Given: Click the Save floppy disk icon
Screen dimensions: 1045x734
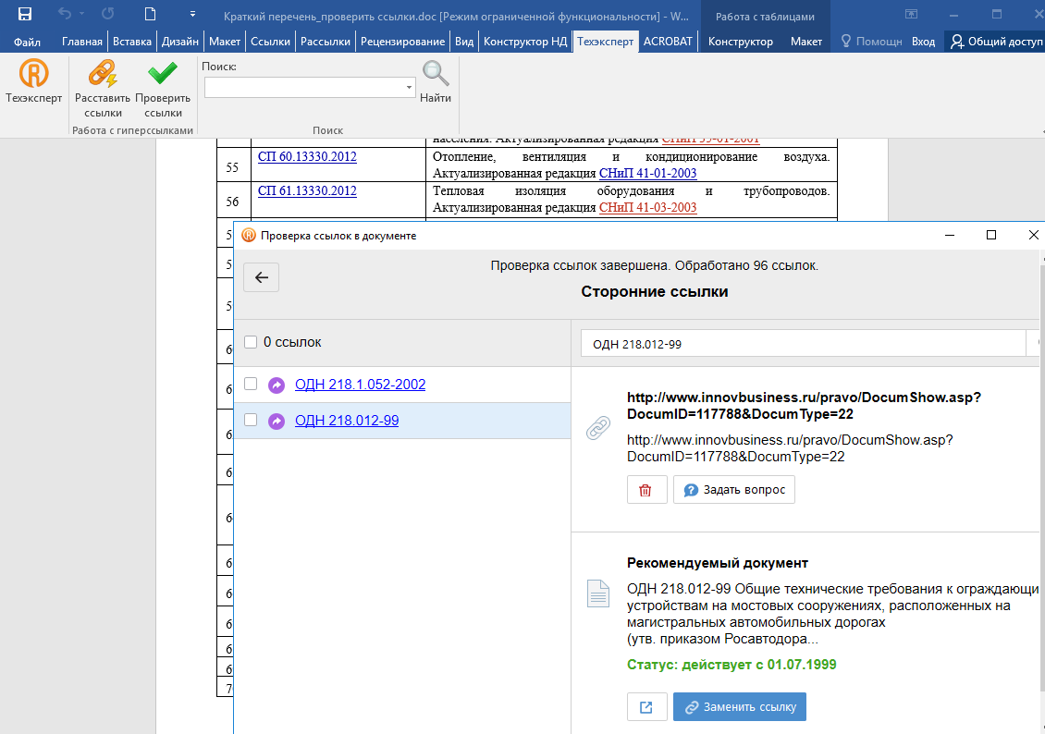Looking at the screenshot, I should (25, 14).
